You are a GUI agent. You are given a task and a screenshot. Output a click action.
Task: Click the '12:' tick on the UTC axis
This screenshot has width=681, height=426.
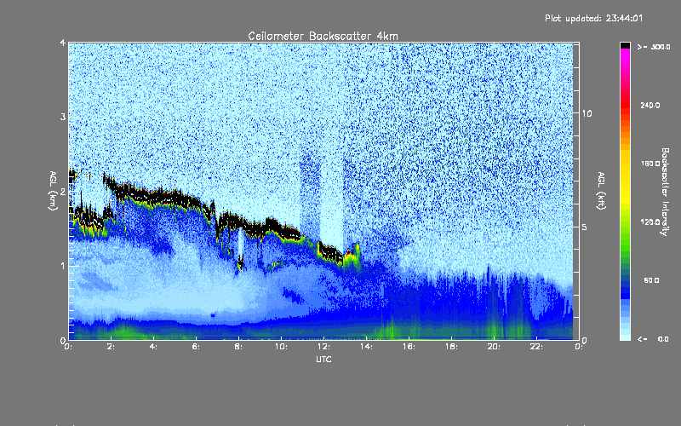click(323, 347)
